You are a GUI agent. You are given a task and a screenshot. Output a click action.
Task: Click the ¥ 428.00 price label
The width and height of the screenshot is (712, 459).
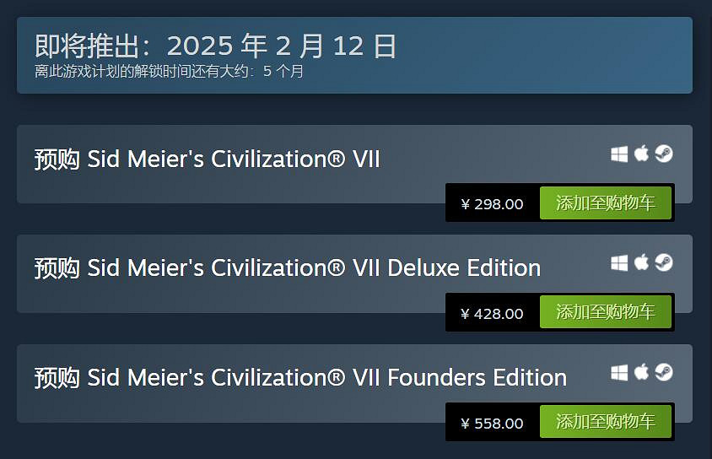pos(492,314)
